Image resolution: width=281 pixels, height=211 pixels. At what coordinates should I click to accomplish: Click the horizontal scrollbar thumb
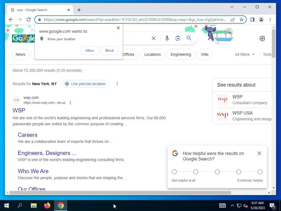tap(120, 193)
